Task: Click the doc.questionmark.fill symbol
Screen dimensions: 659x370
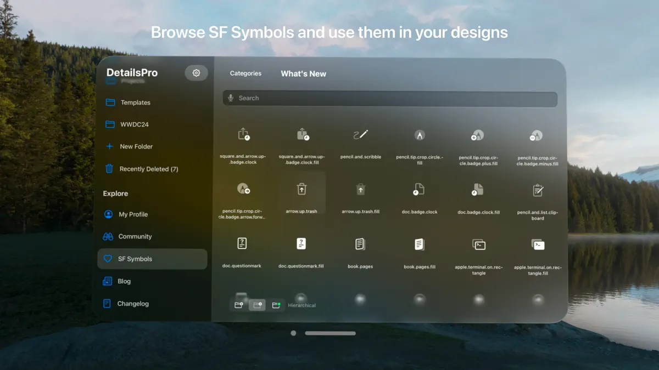Action: pos(301,243)
